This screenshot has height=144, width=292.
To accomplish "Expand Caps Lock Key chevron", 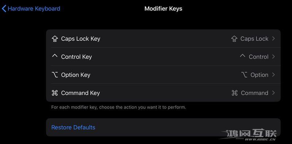I will pos(273,39).
